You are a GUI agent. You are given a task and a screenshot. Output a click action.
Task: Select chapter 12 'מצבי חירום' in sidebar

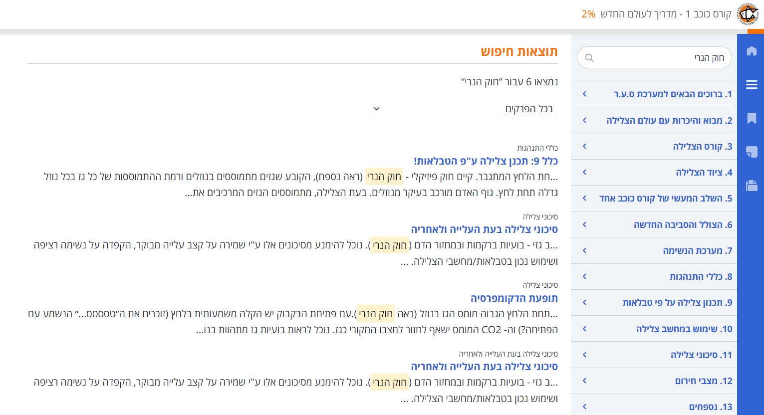[703, 381]
